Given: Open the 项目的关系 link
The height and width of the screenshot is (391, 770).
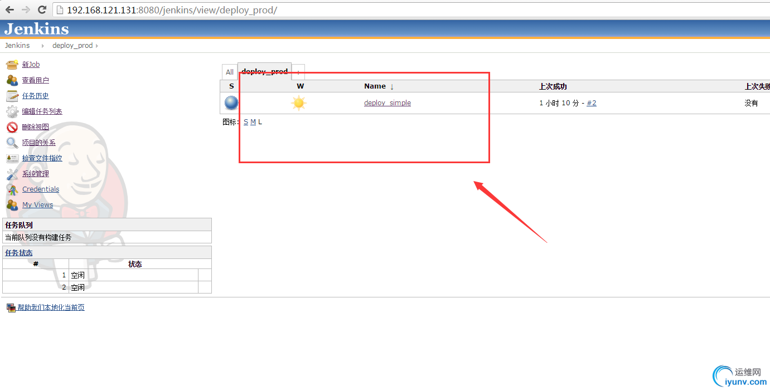Looking at the screenshot, I should tap(39, 143).
